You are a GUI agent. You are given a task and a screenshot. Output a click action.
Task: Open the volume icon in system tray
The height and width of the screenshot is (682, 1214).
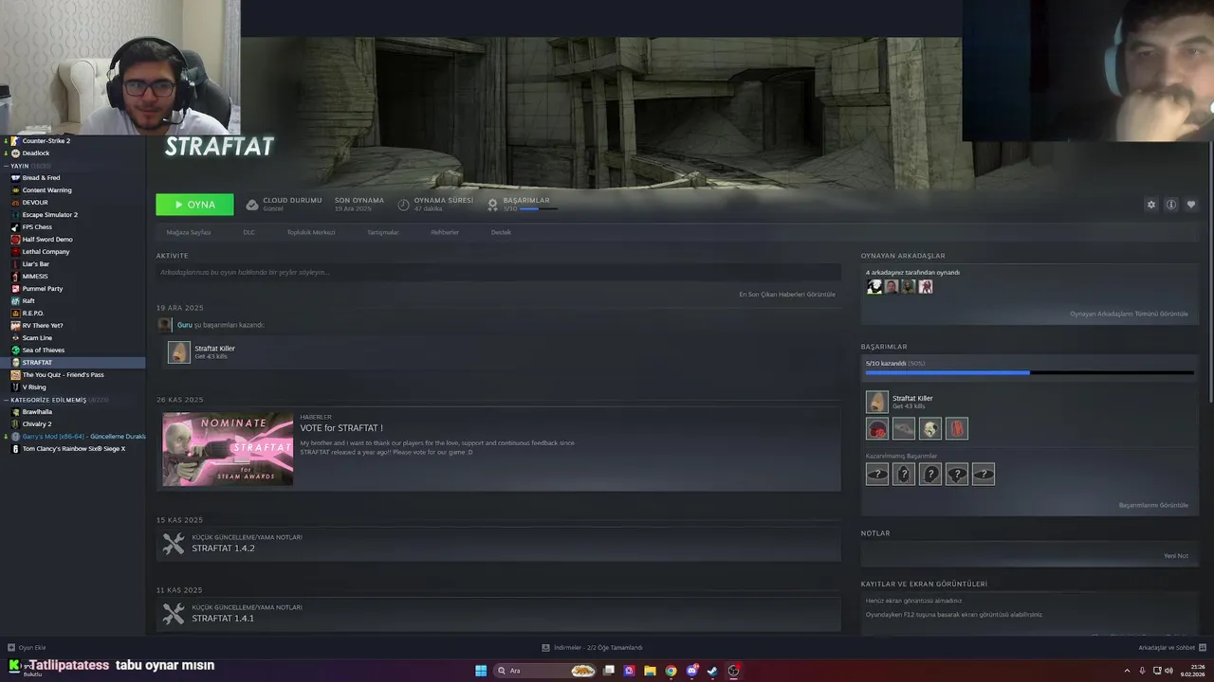click(1168, 671)
